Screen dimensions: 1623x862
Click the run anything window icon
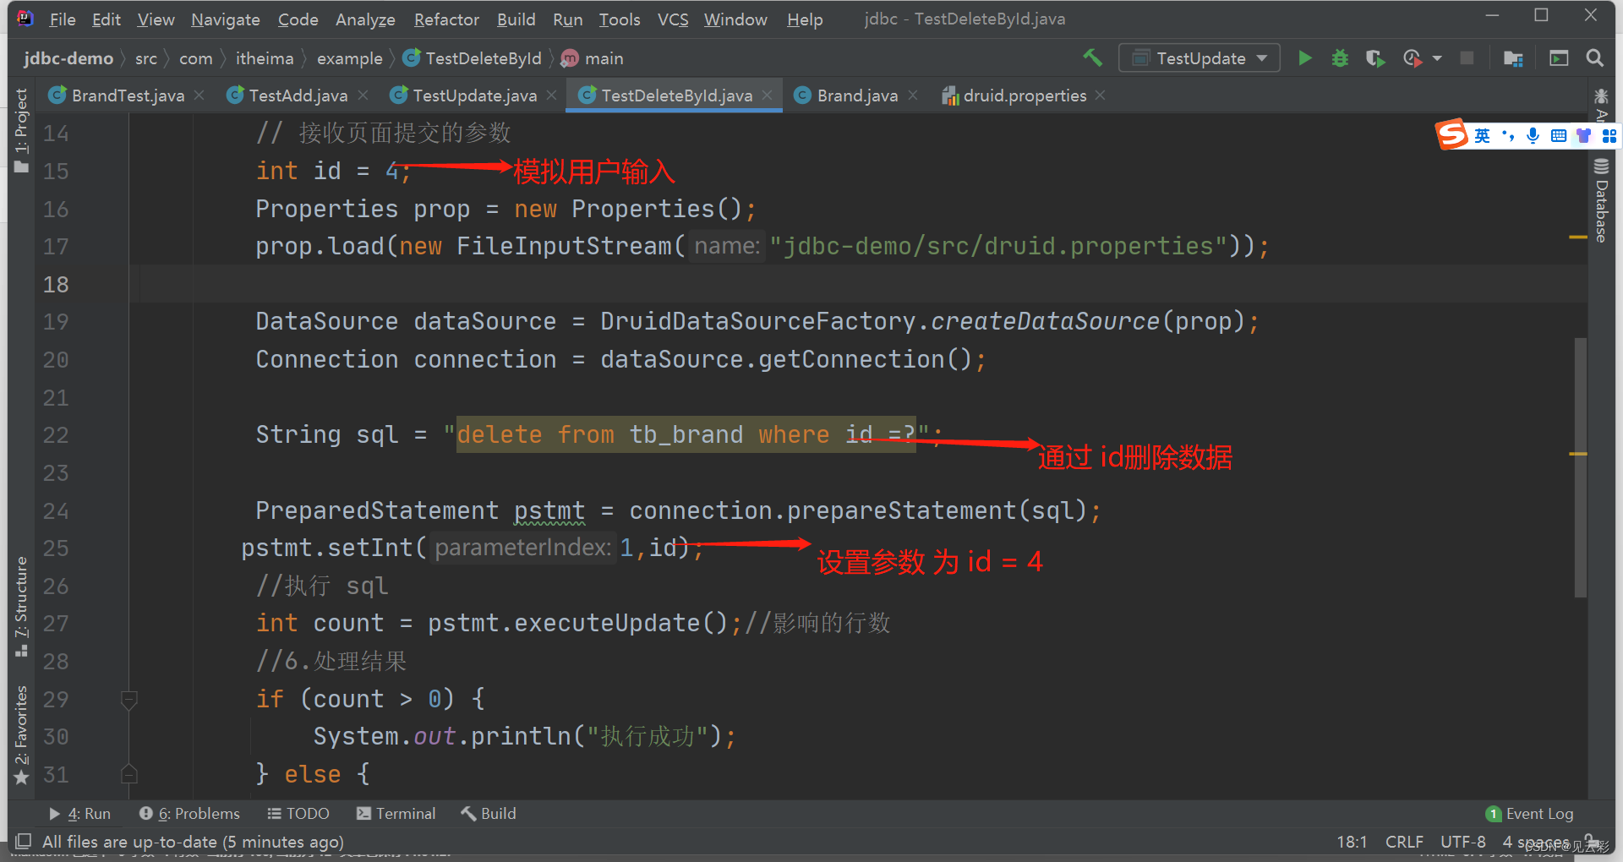1559,57
